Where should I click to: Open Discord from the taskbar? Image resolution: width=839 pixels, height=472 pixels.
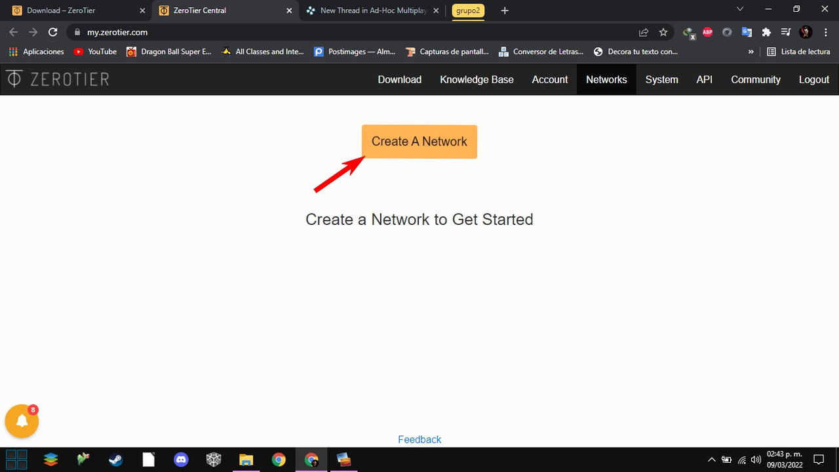181,460
